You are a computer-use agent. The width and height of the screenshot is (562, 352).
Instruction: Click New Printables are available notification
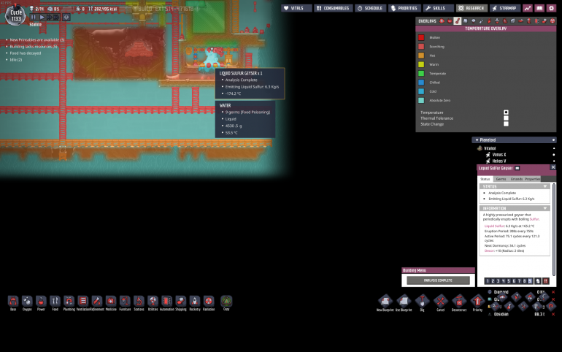(37, 39)
